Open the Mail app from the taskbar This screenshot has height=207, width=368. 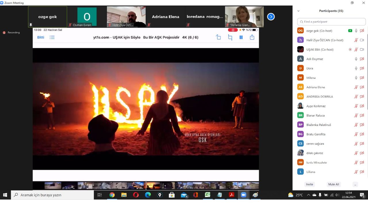tap(184, 195)
